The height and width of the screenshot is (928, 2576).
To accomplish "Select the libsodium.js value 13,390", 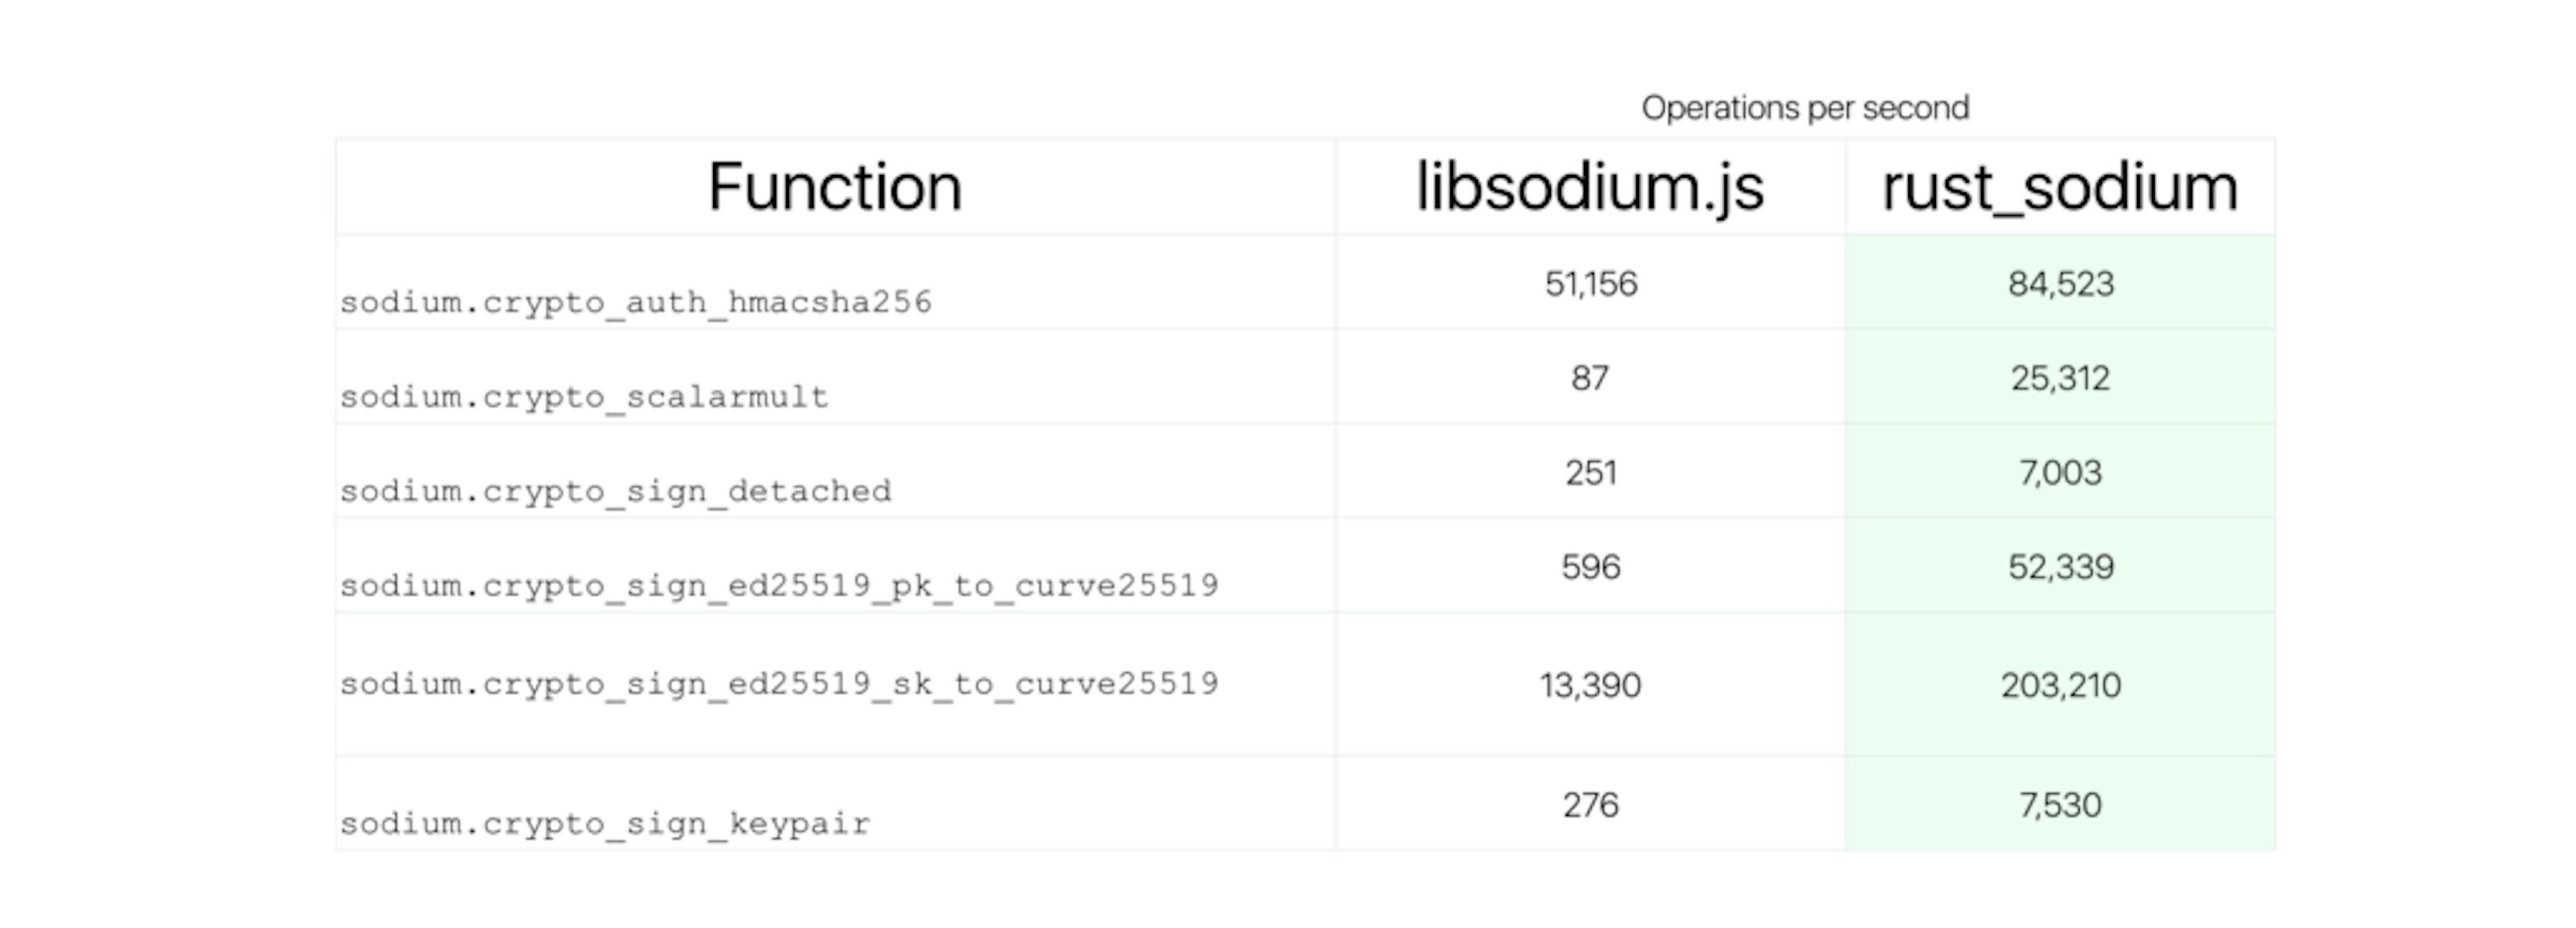I will (x=1590, y=685).
